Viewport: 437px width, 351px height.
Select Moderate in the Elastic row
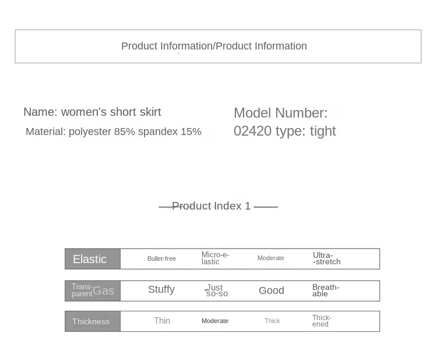(x=271, y=258)
